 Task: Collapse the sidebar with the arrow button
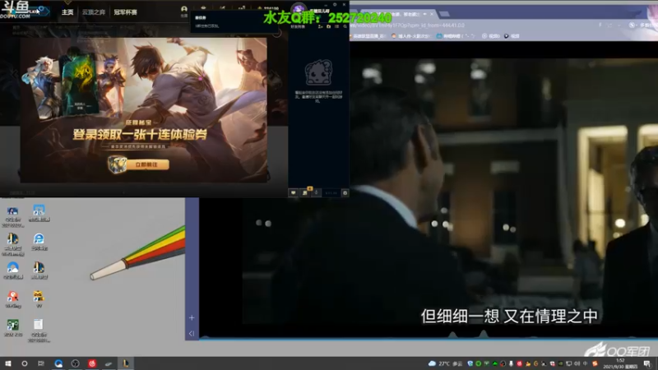click(x=192, y=334)
